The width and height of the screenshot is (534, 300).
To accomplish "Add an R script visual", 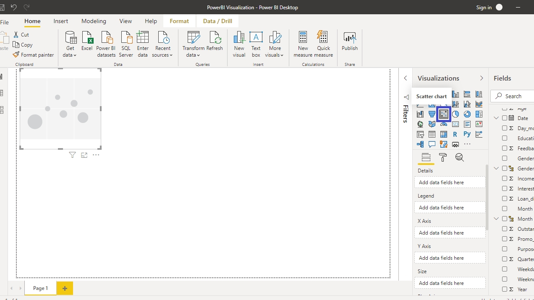I will tap(455, 134).
